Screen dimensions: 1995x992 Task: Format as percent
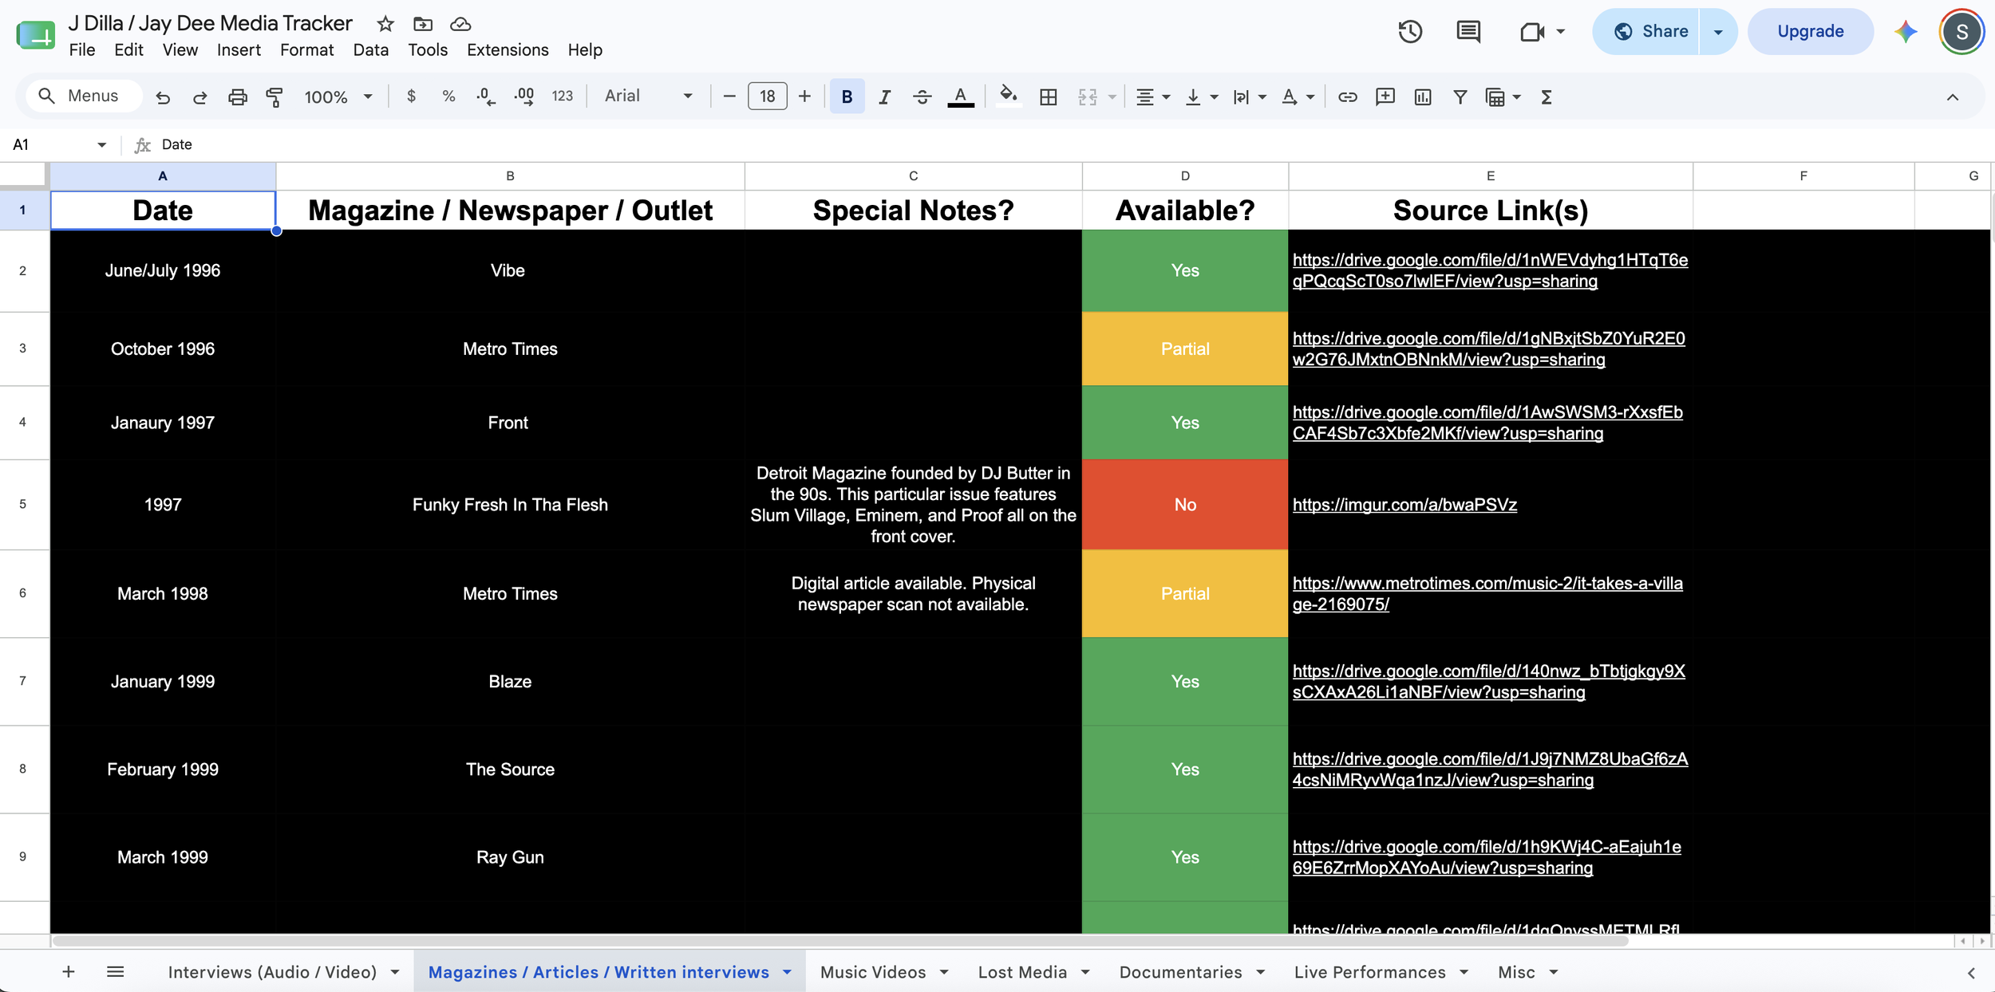pos(448,96)
